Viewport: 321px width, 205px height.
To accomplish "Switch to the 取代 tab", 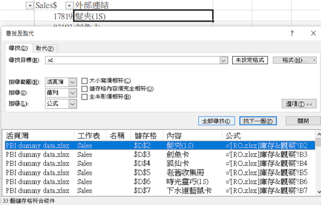I will point(45,49).
